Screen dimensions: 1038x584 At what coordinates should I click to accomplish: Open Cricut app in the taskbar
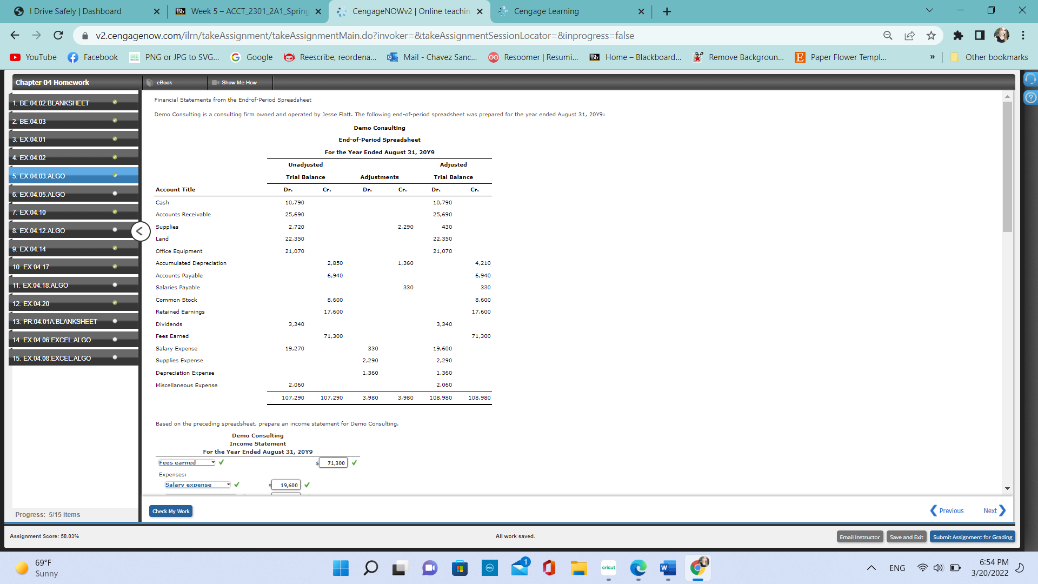[608, 568]
